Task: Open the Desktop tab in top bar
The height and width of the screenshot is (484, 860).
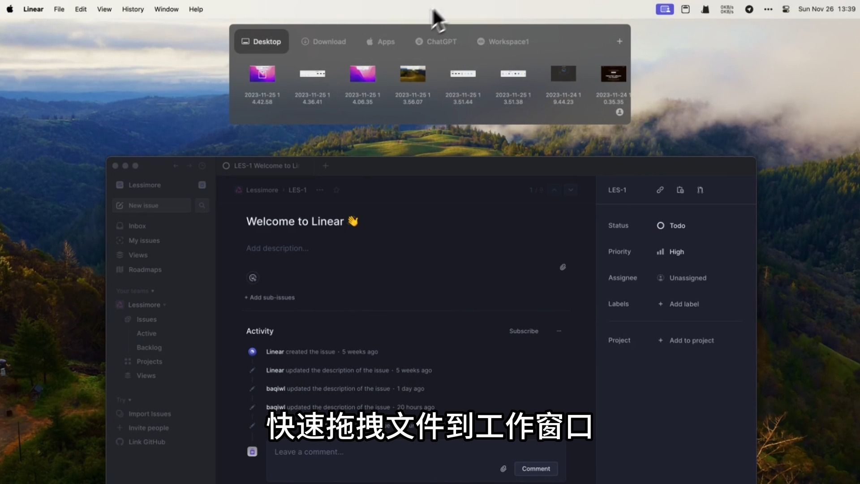Action: [261, 41]
